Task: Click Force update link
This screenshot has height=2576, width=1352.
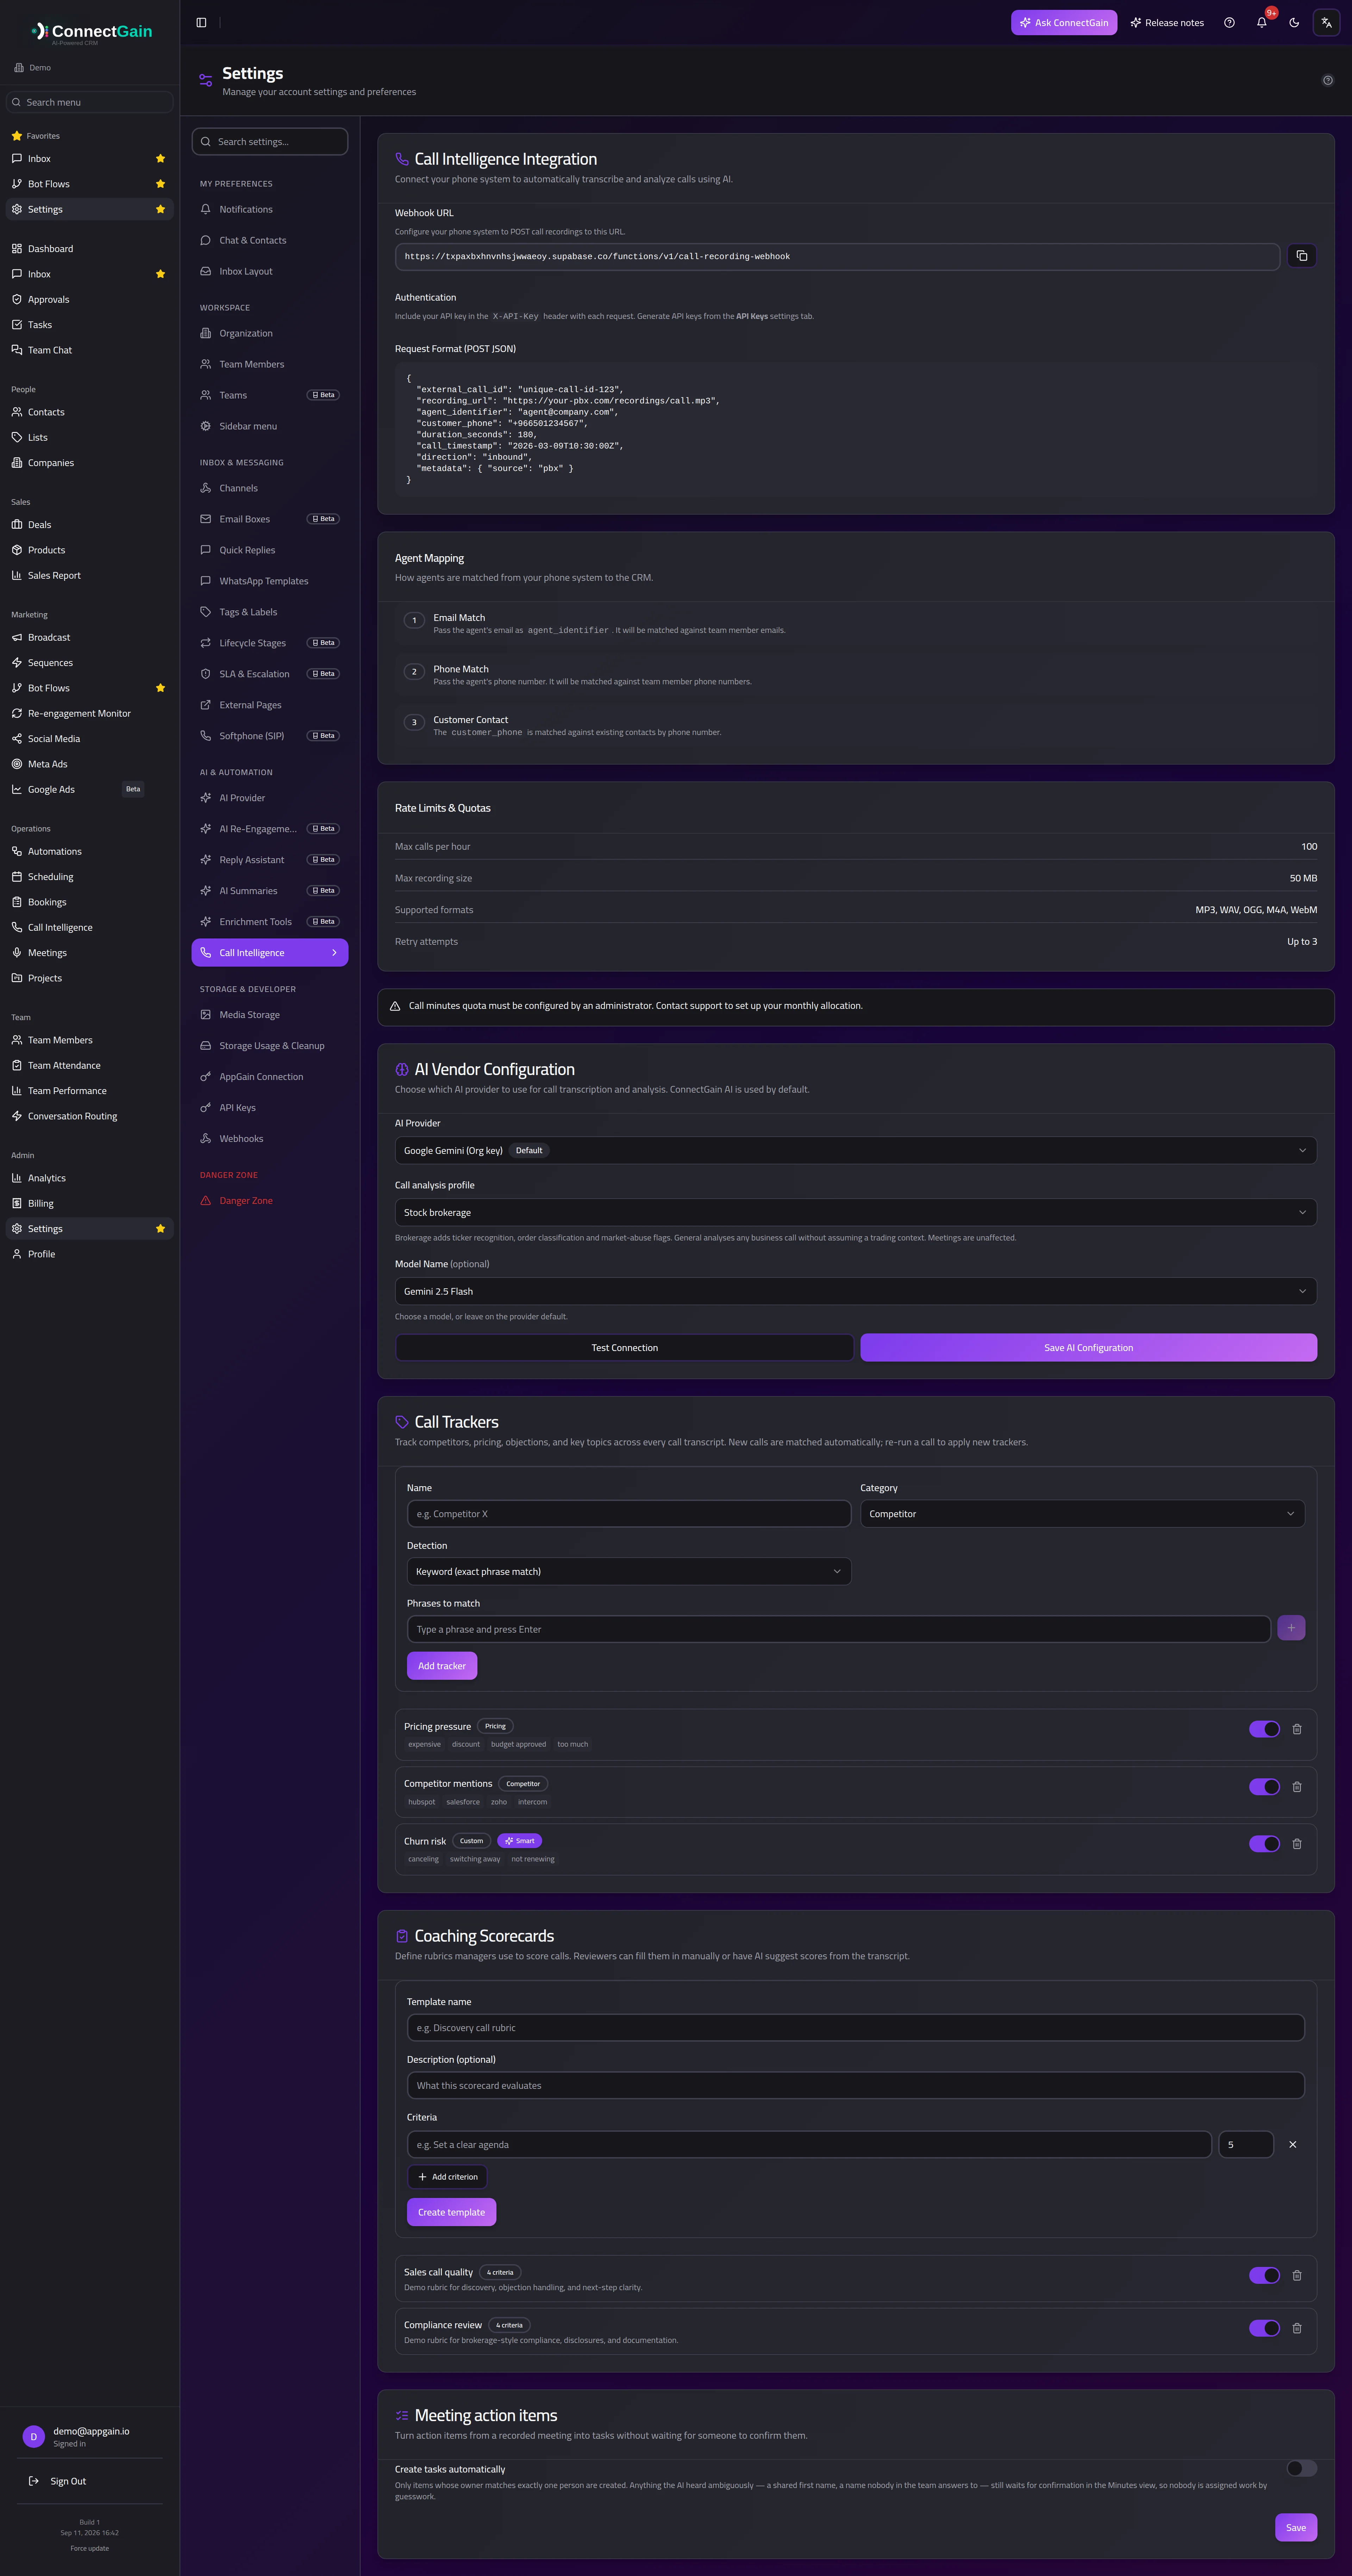Action: 90,2548
